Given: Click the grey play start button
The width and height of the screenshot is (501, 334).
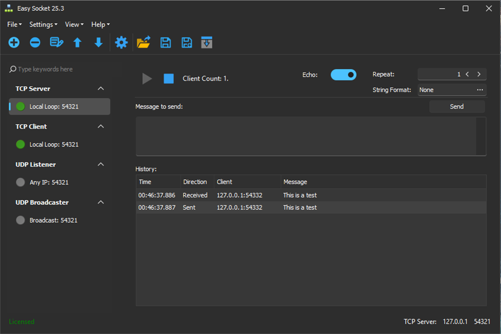Looking at the screenshot, I should pos(147,79).
